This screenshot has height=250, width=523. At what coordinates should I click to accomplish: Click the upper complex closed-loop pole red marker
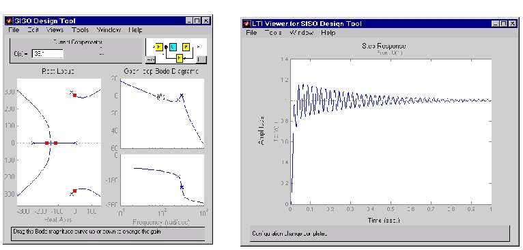point(74,96)
